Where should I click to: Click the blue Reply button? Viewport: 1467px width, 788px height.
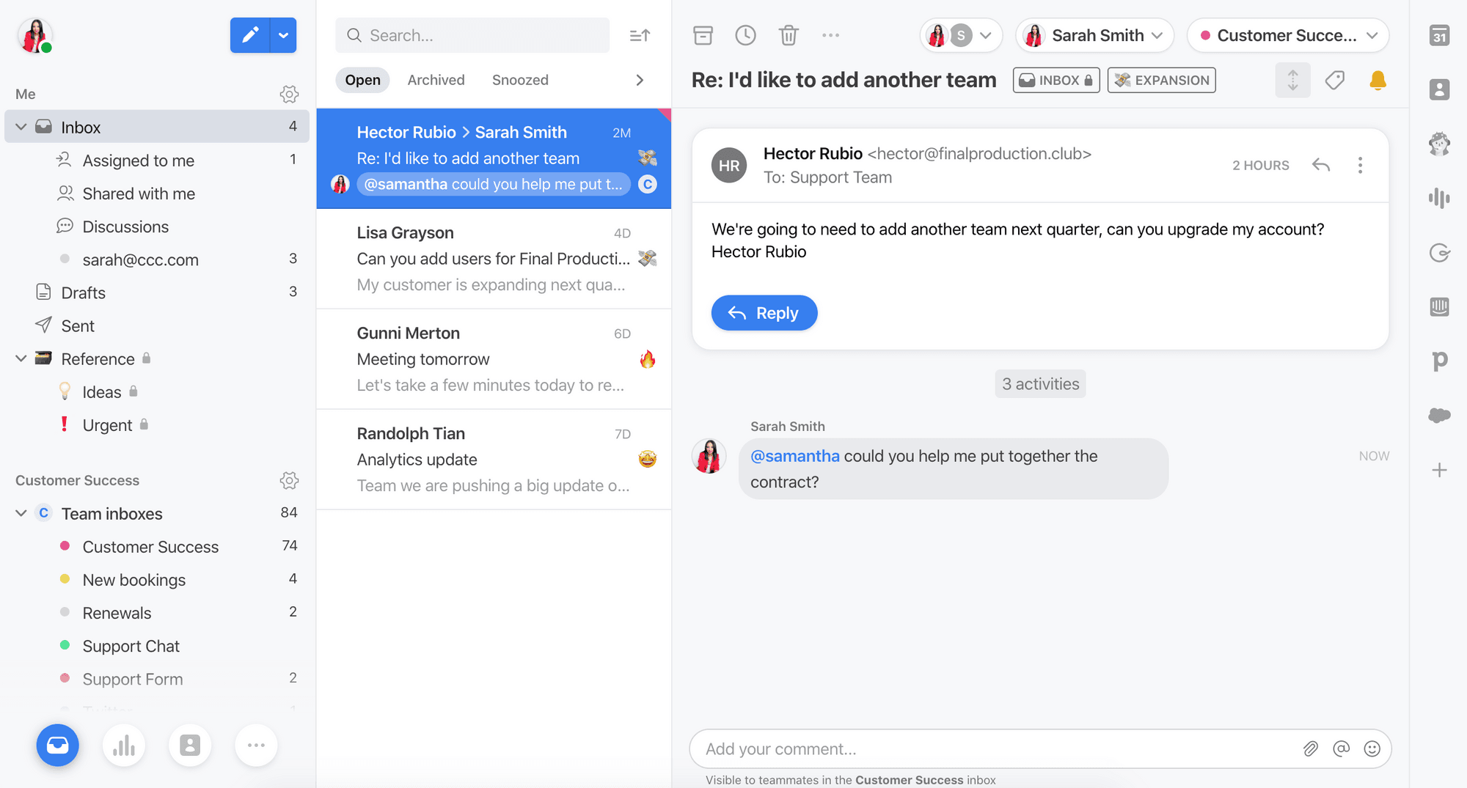(x=764, y=313)
